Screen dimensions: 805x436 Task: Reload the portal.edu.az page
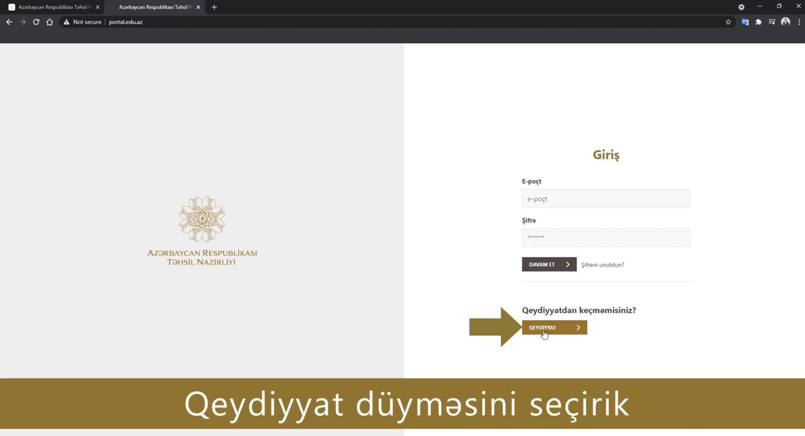click(x=36, y=22)
